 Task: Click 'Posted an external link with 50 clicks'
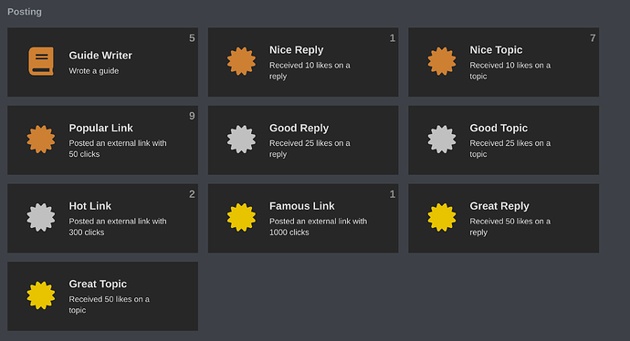(118, 149)
